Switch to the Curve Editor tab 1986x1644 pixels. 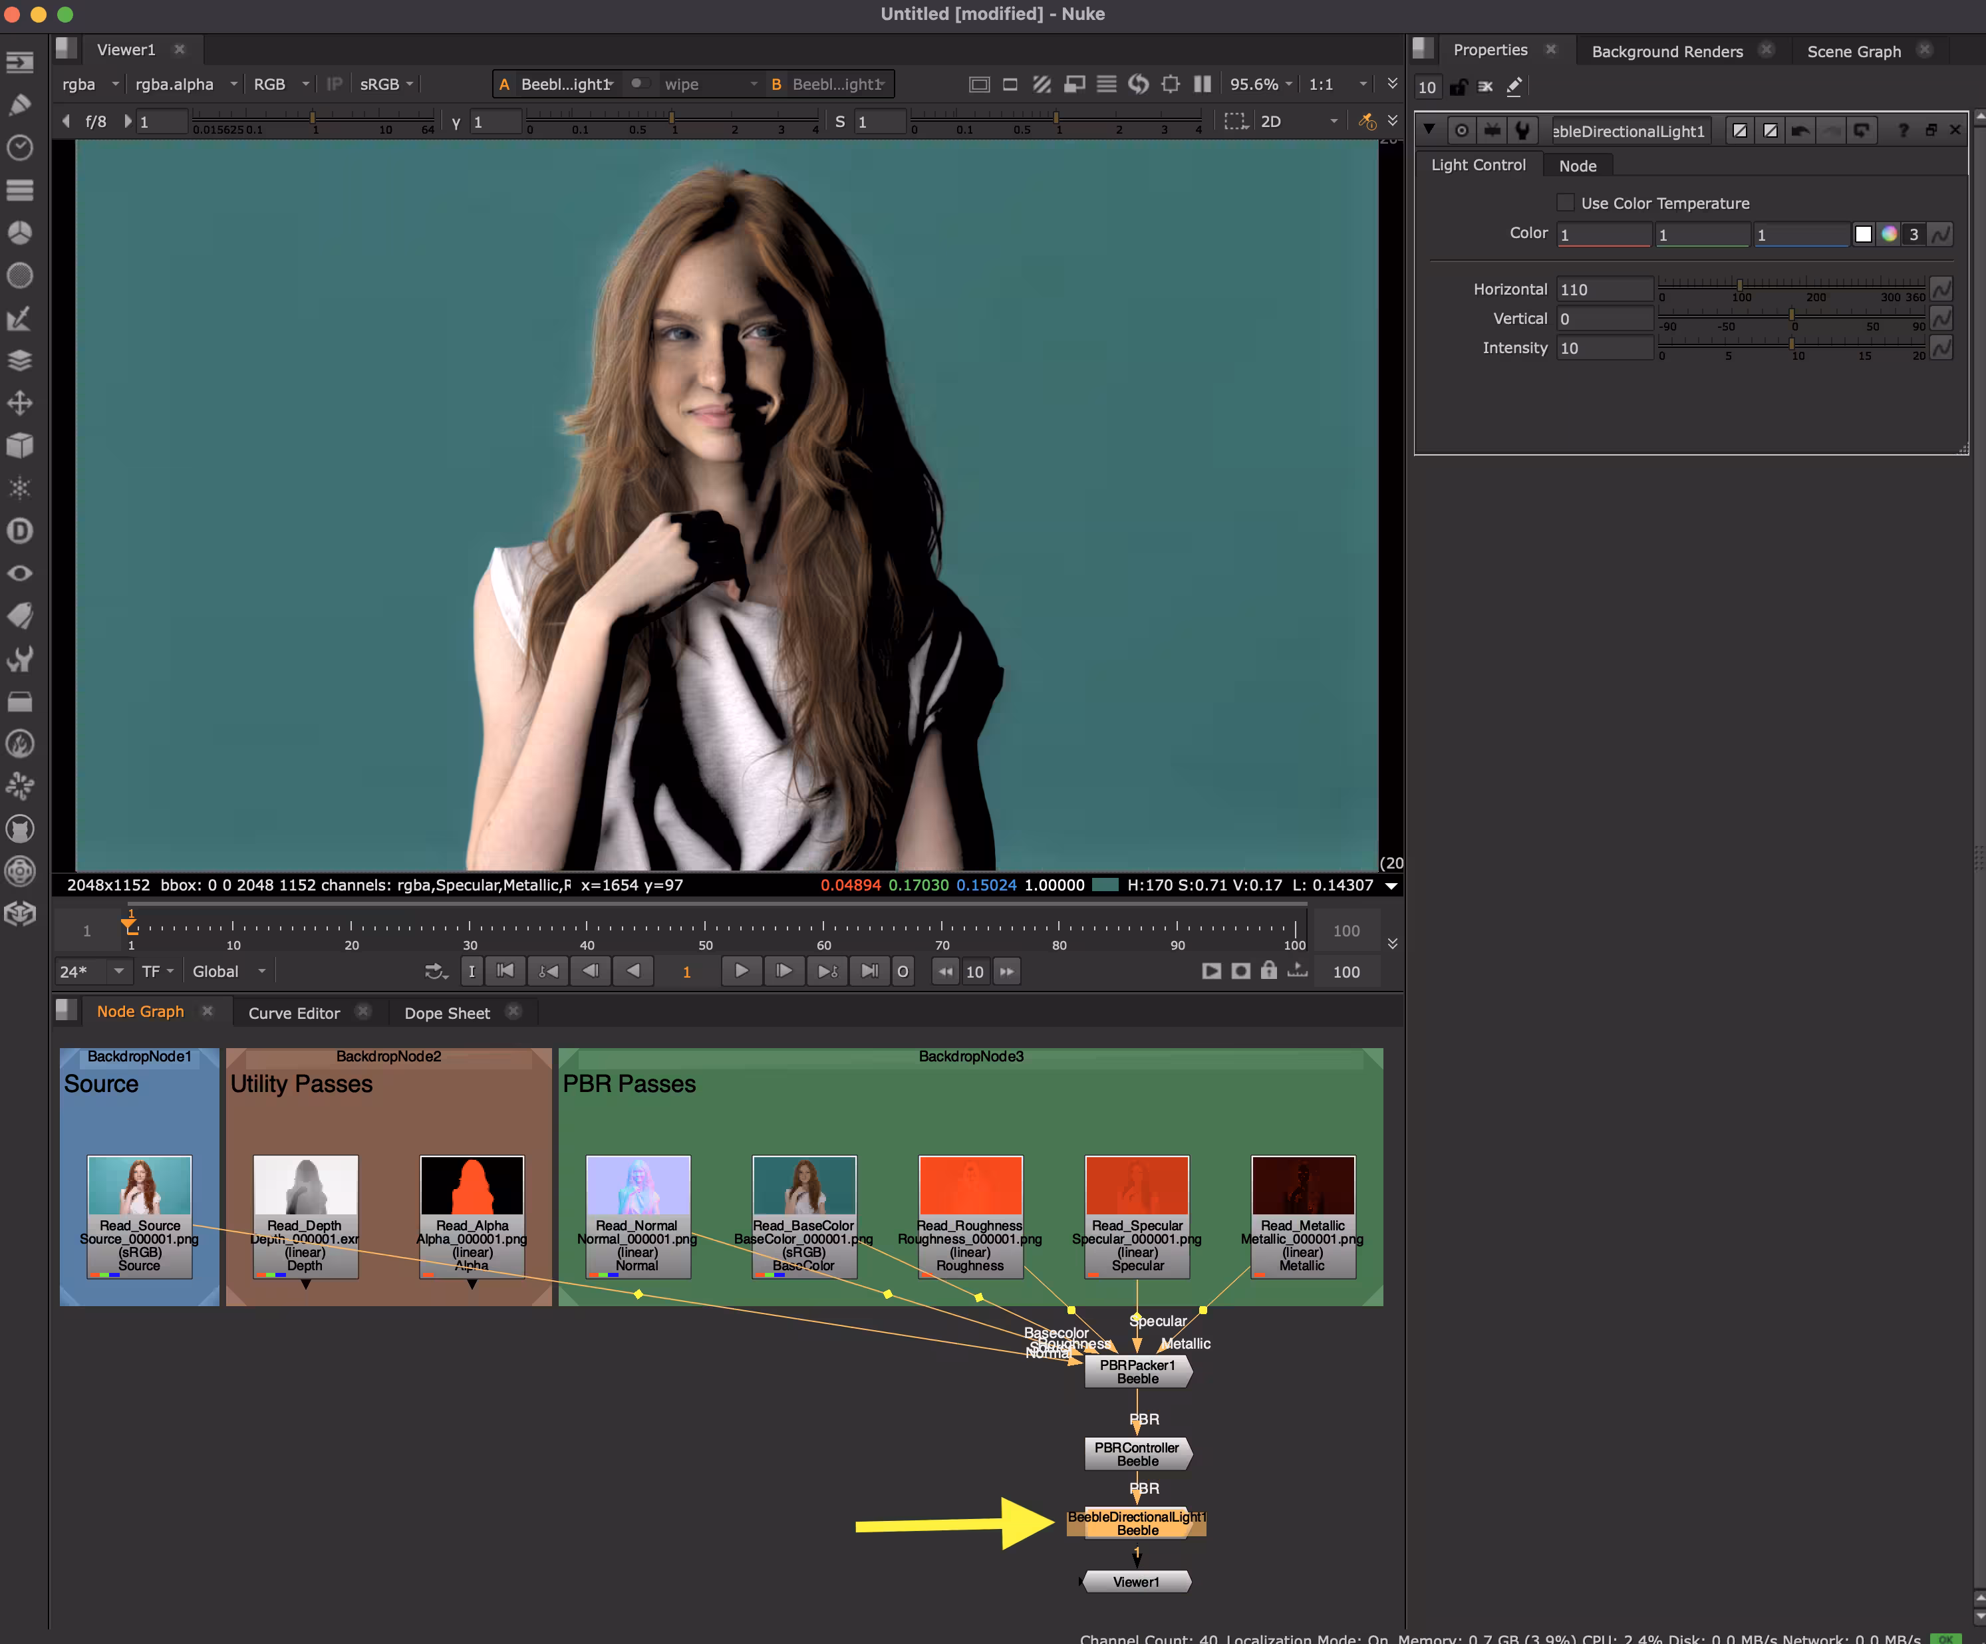(x=293, y=1012)
